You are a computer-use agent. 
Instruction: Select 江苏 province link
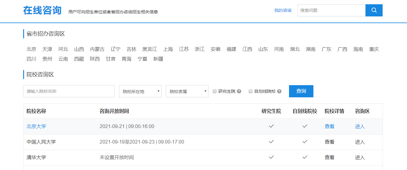click(x=184, y=49)
